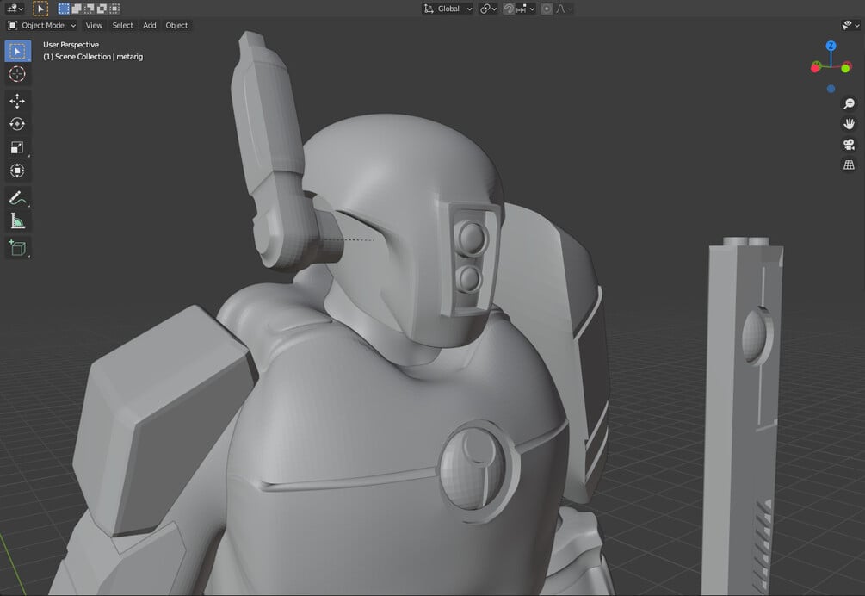
Task: Toggle proportional editing on
Action: pyautogui.click(x=547, y=9)
